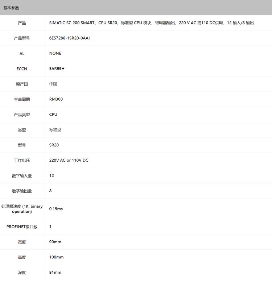Click the ECCN value EAR99H
This screenshot has height=281, width=272.
coord(57,69)
